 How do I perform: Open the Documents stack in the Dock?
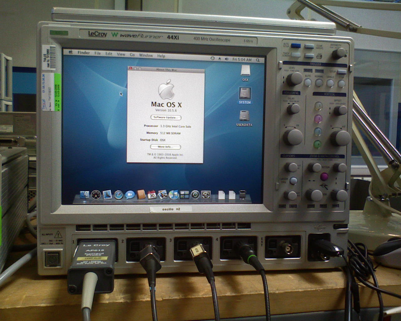tap(221, 195)
